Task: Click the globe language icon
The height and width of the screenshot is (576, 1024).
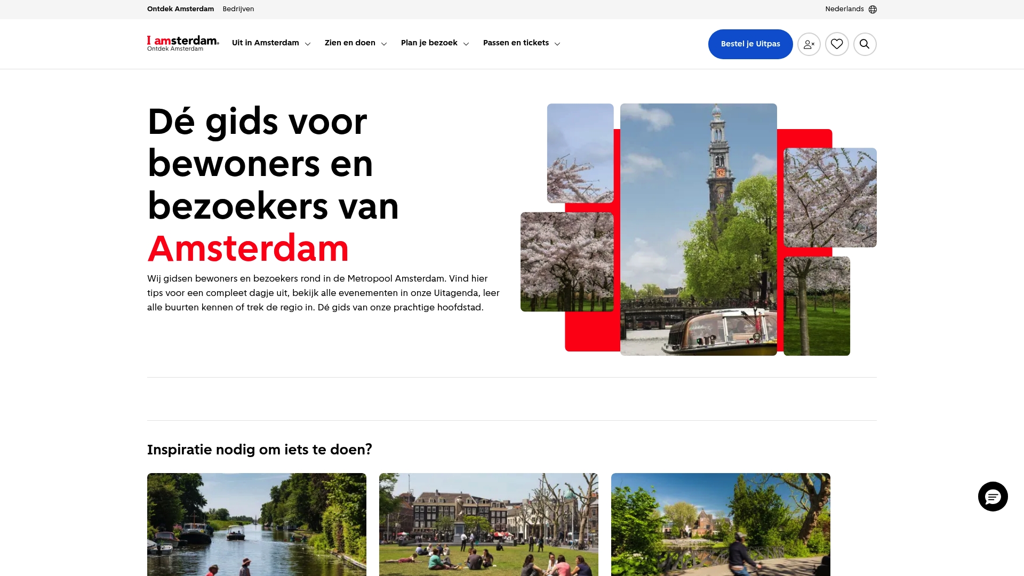Action: pyautogui.click(x=873, y=9)
